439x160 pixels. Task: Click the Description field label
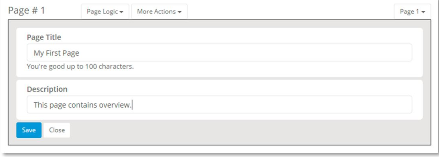pyautogui.click(x=47, y=89)
